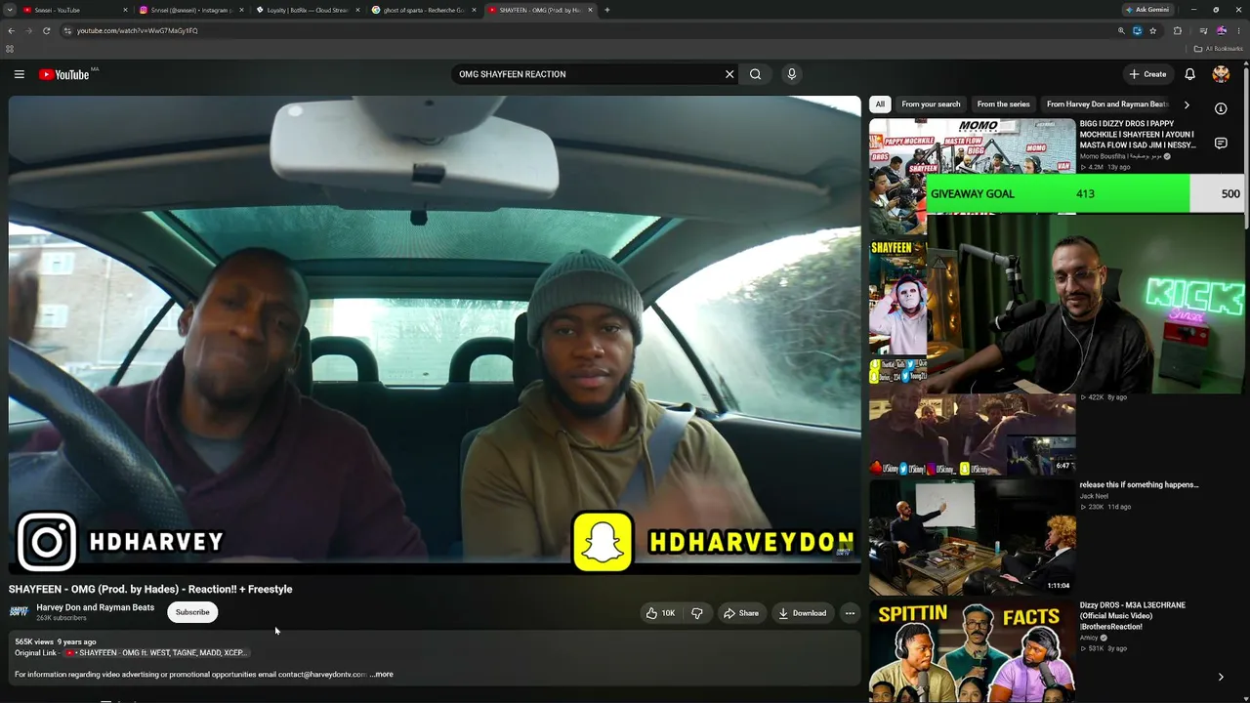Open the channel avatar under the video
Image resolution: width=1250 pixels, height=703 pixels.
pos(19,612)
